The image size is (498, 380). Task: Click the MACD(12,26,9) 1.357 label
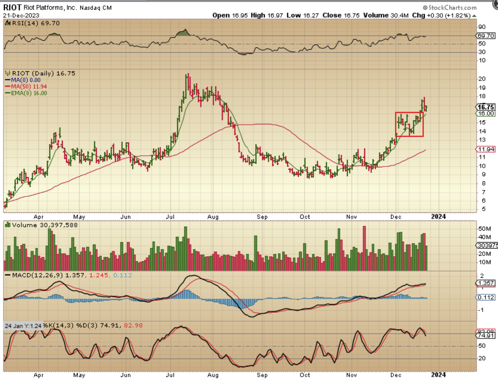(48, 275)
